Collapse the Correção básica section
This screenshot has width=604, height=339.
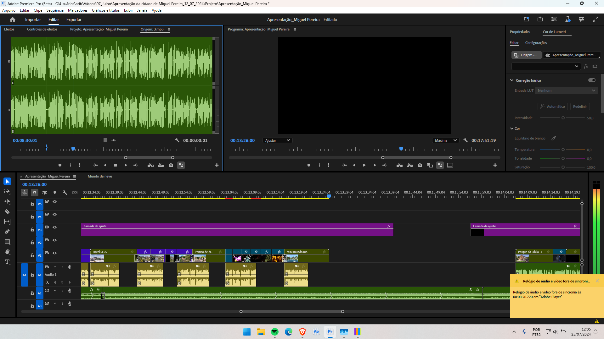(x=511, y=80)
